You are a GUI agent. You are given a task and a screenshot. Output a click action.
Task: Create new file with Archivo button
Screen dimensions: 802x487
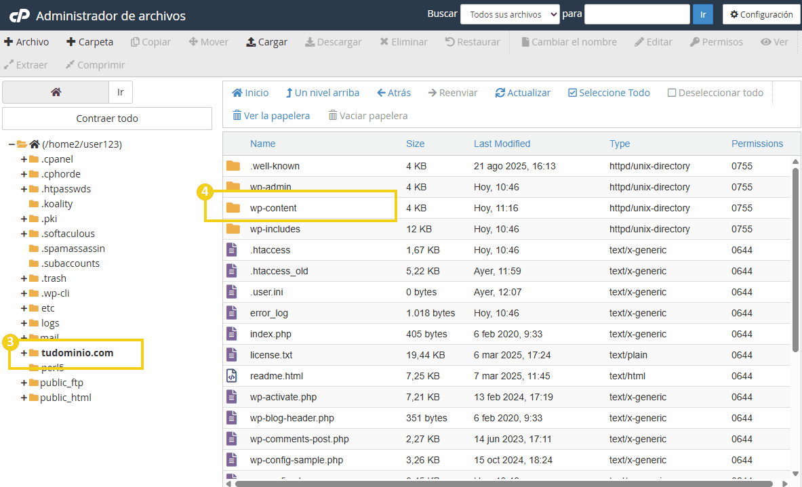pos(26,42)
